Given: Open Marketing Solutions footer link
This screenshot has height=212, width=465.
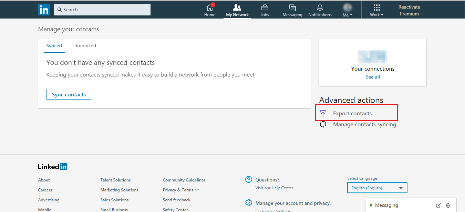Looking at the screenshot, I should click(119, 190).
